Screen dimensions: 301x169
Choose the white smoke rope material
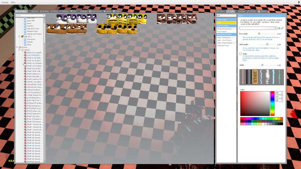click(267, 77)
